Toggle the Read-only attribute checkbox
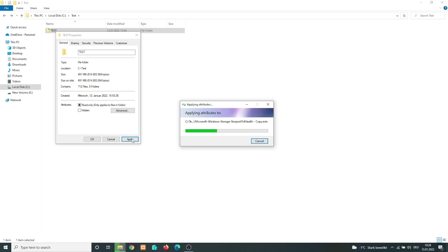Image resolution: width=448 pixels, height=252 pixels. point(79,105)
